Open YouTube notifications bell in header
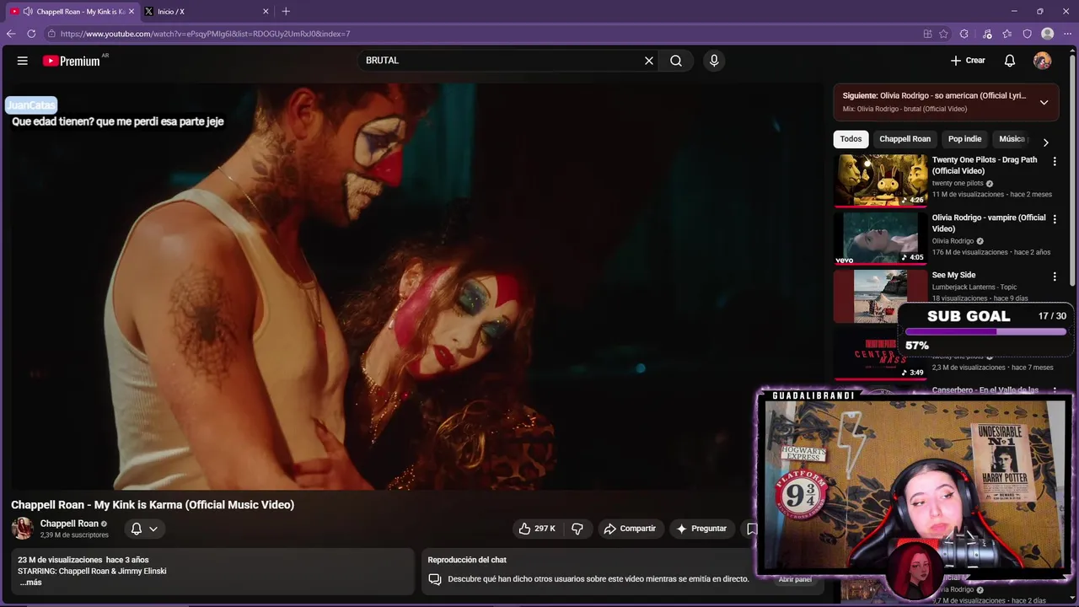This screenshot has width=1079, height=607. click(x=1010, y=61)
